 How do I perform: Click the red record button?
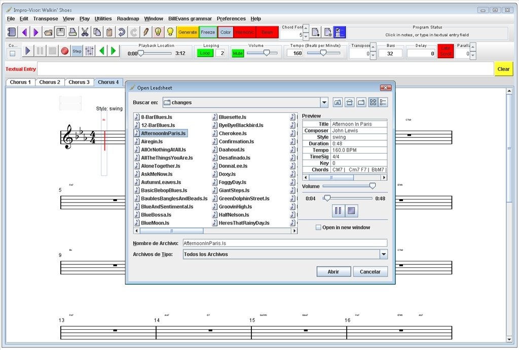(x=64, y=51)
